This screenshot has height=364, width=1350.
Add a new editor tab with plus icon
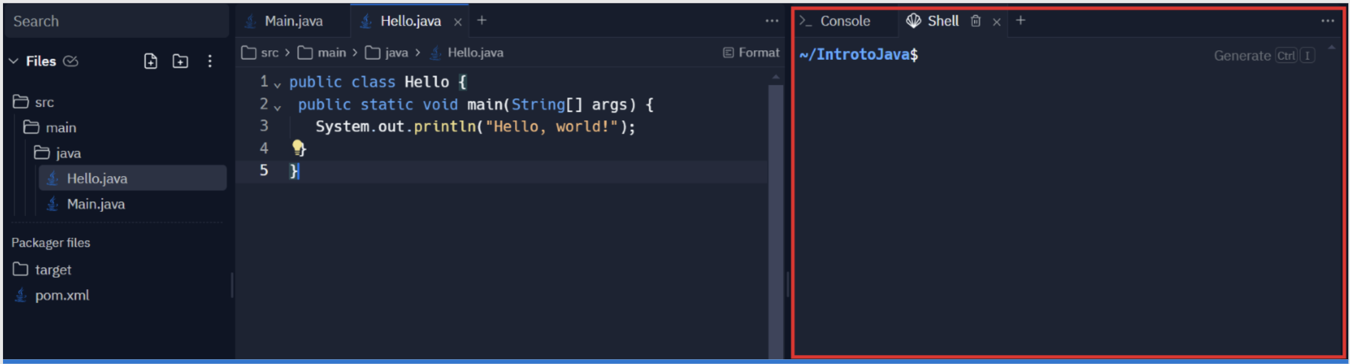[482, 21]
